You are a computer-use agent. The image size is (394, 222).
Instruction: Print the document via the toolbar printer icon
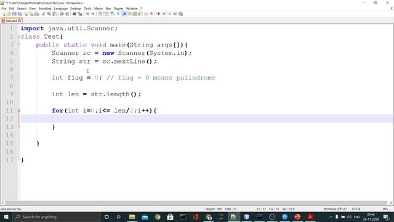(x=36, y=14)
